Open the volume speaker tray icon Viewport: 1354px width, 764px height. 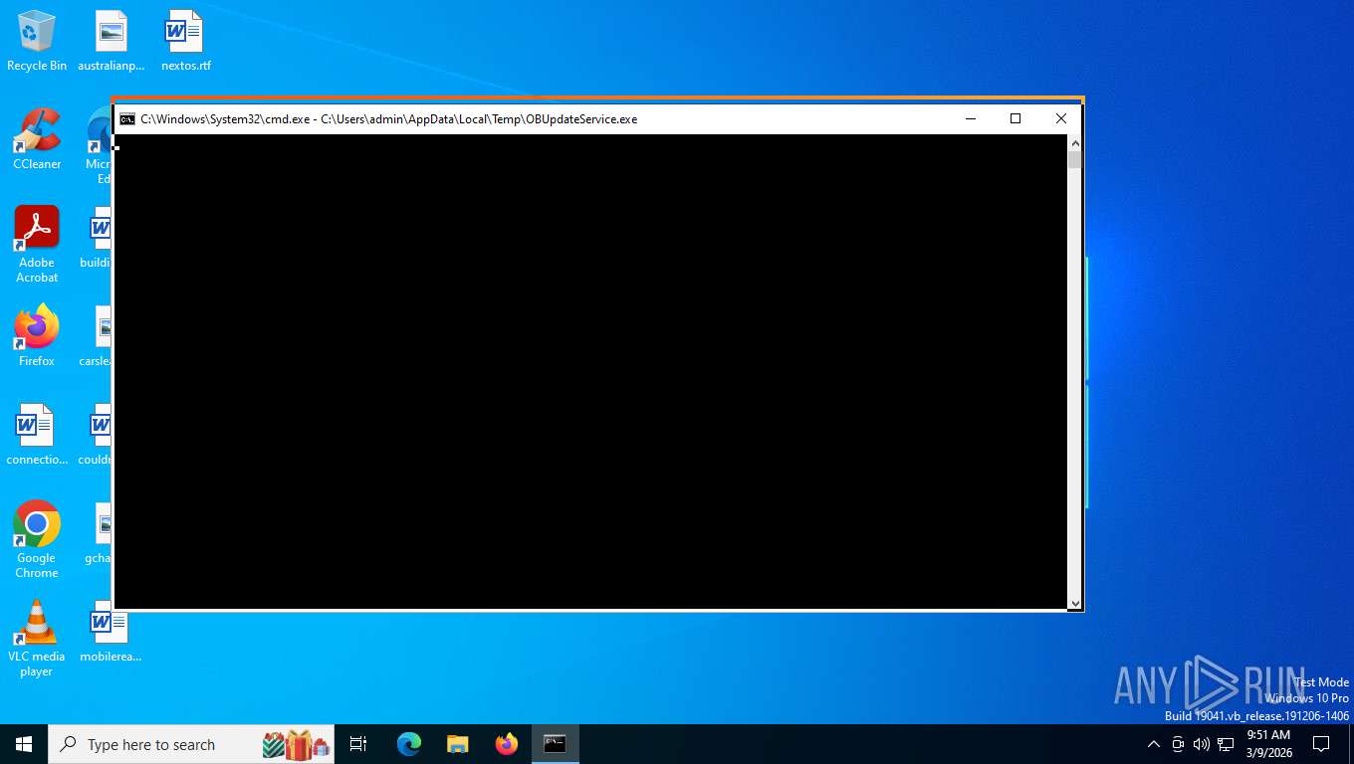click(x=1202, y=744)
